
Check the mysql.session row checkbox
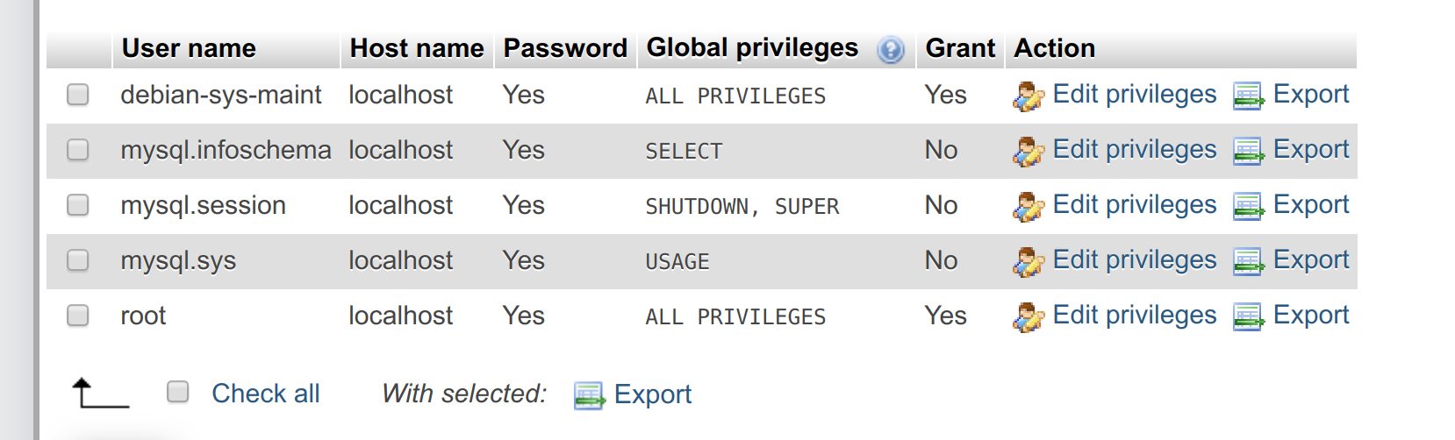78,205
